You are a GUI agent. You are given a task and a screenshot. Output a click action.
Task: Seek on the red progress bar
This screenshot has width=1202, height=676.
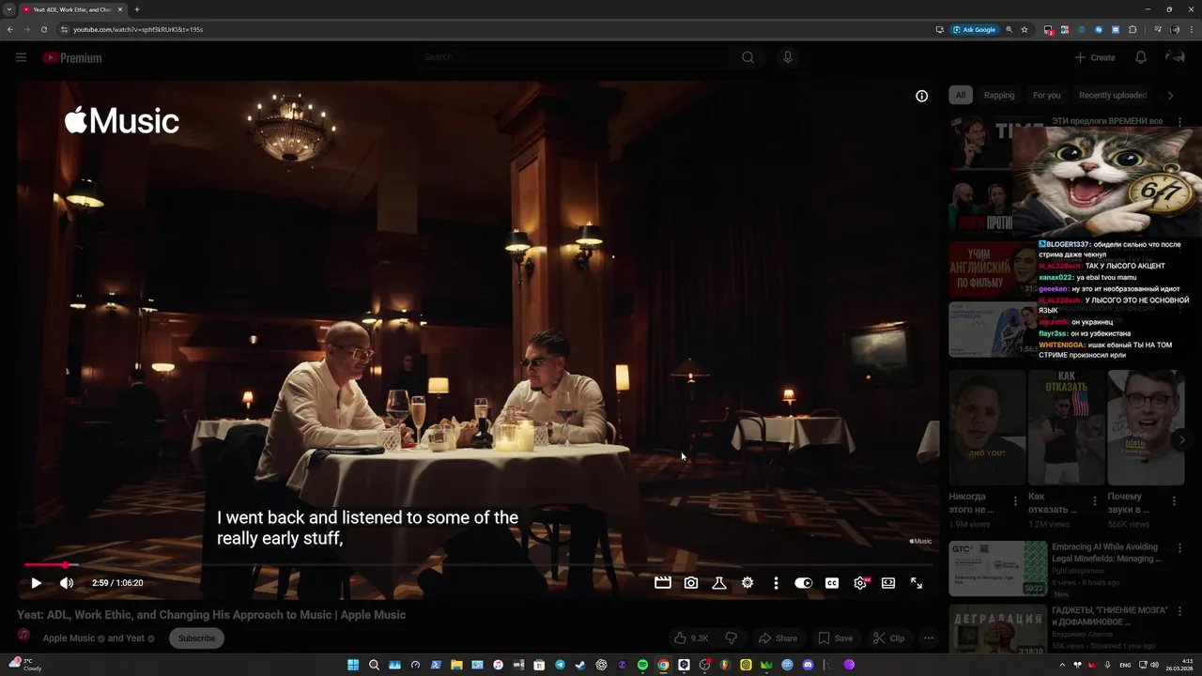(478, 565)
